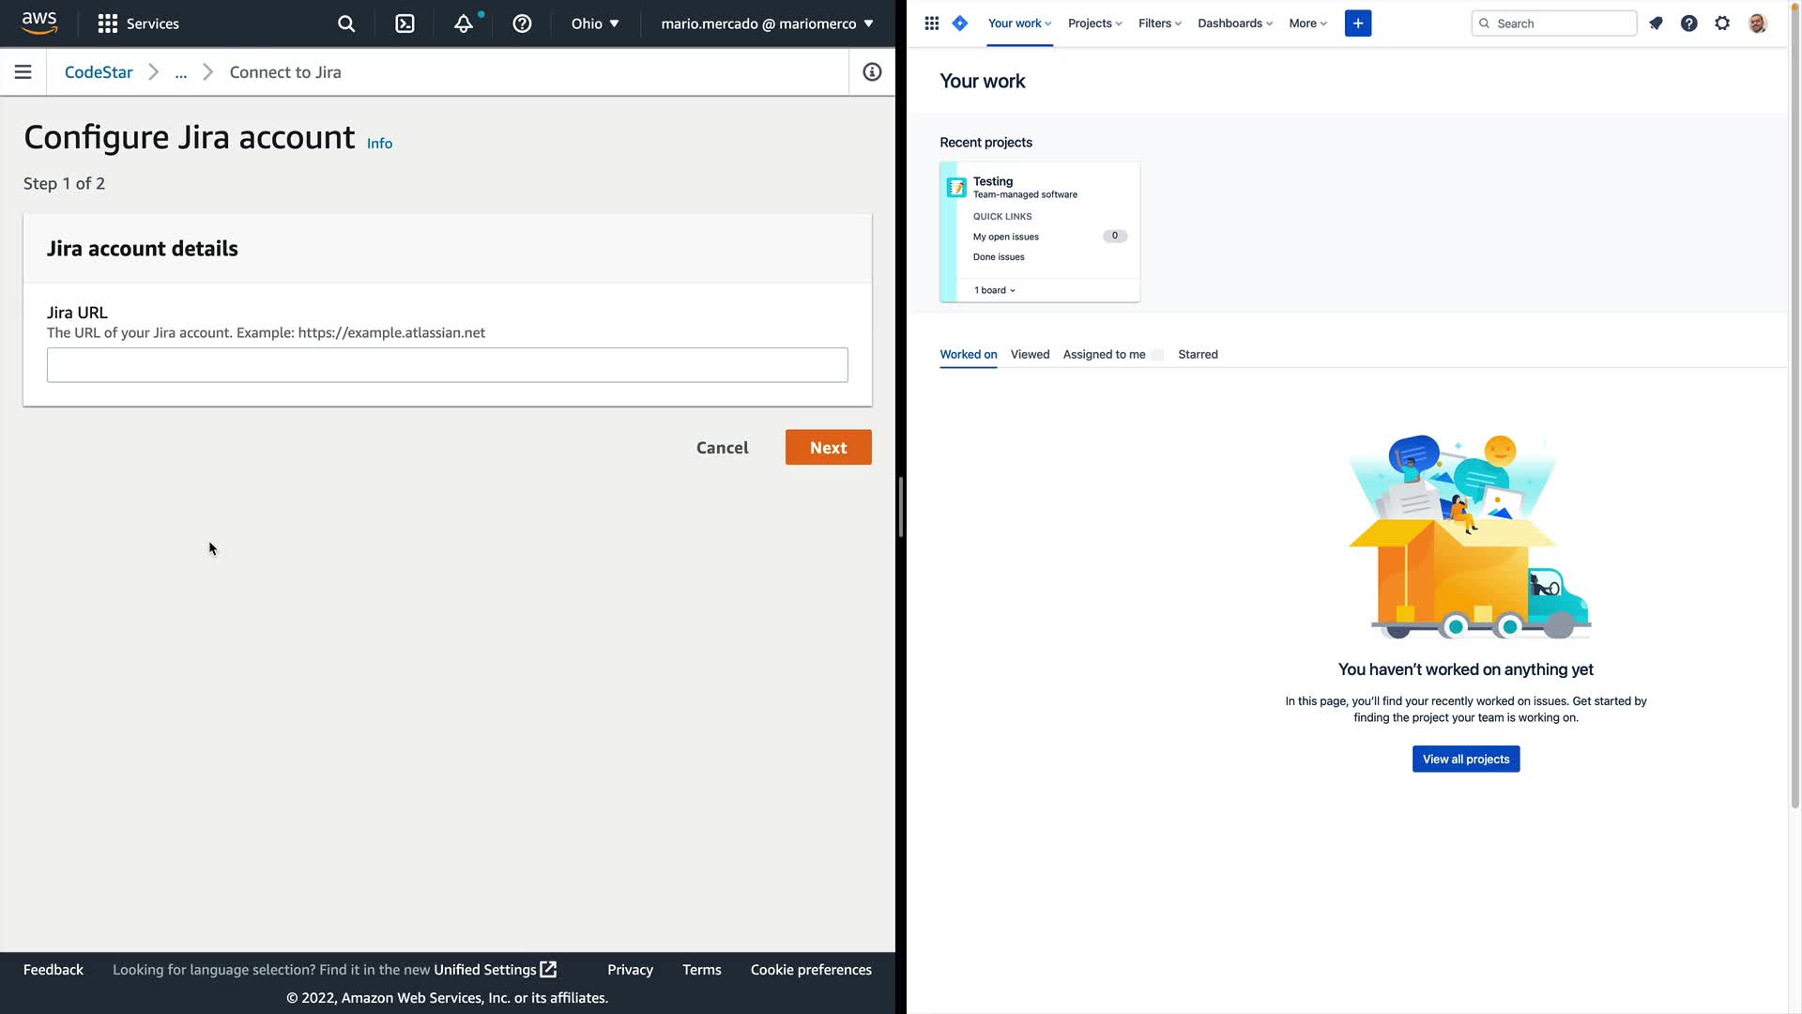
Task: Open the Jira app switcher grid
Action: pos(931,23)
